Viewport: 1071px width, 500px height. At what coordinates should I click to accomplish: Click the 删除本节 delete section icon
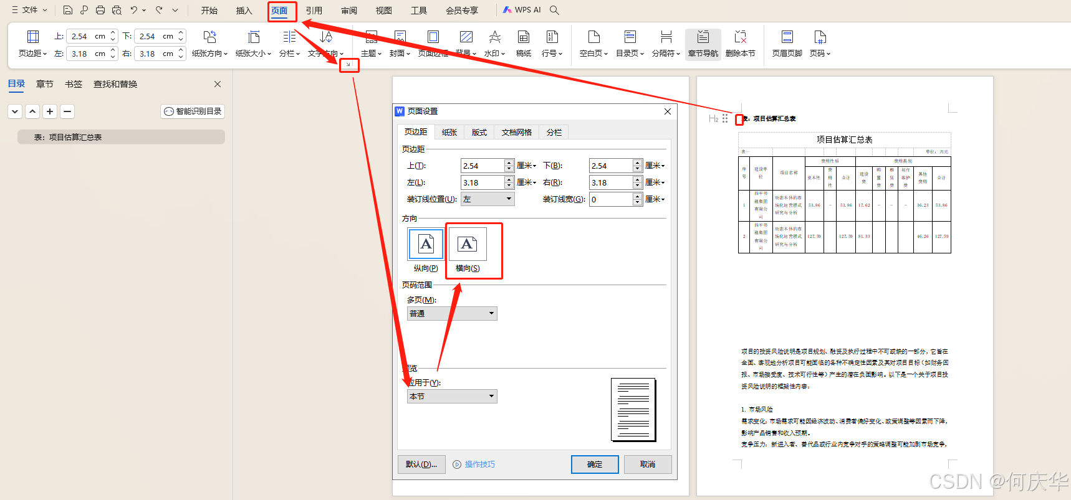[x=740, y=37]
